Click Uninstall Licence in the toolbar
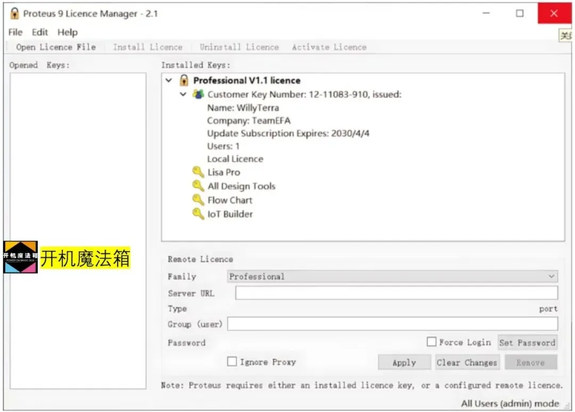This screenshot has height=412, width=575. [x=239, y=47]
